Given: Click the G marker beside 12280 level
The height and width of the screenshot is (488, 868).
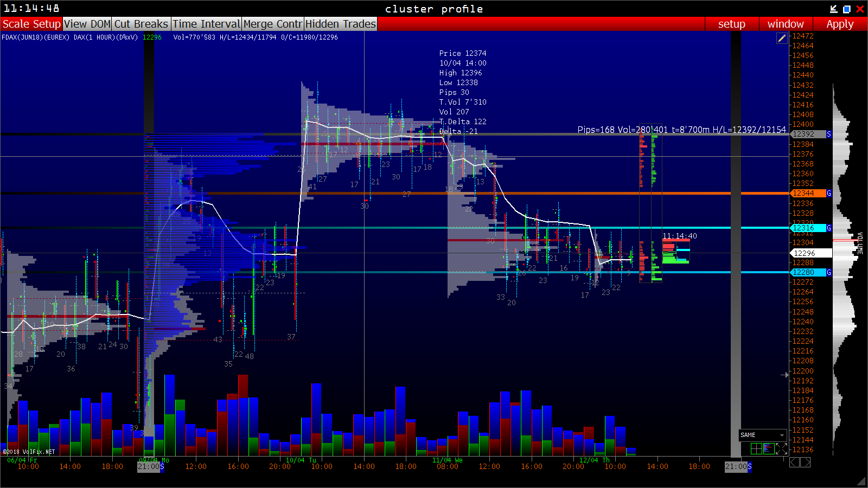Looking at the screenshot, I should (x=829, y=272).
